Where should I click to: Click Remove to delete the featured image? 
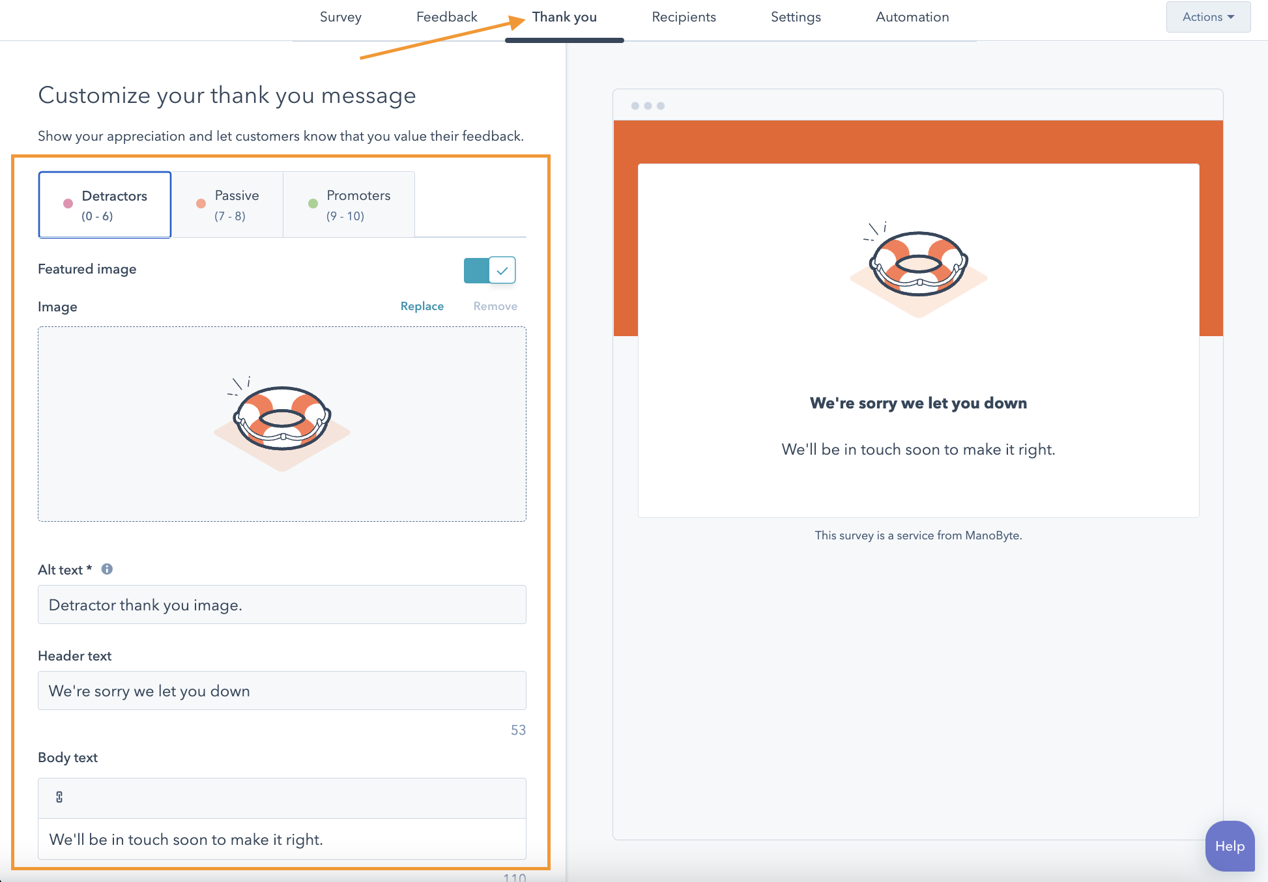[x=493, y=306]
